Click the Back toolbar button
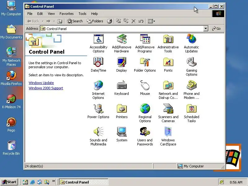248x186 pixels. 33,21
